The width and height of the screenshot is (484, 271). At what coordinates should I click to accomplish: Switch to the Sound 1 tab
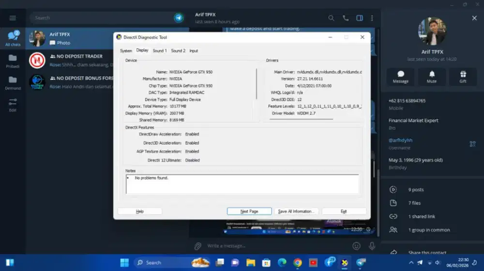[159, 51]
